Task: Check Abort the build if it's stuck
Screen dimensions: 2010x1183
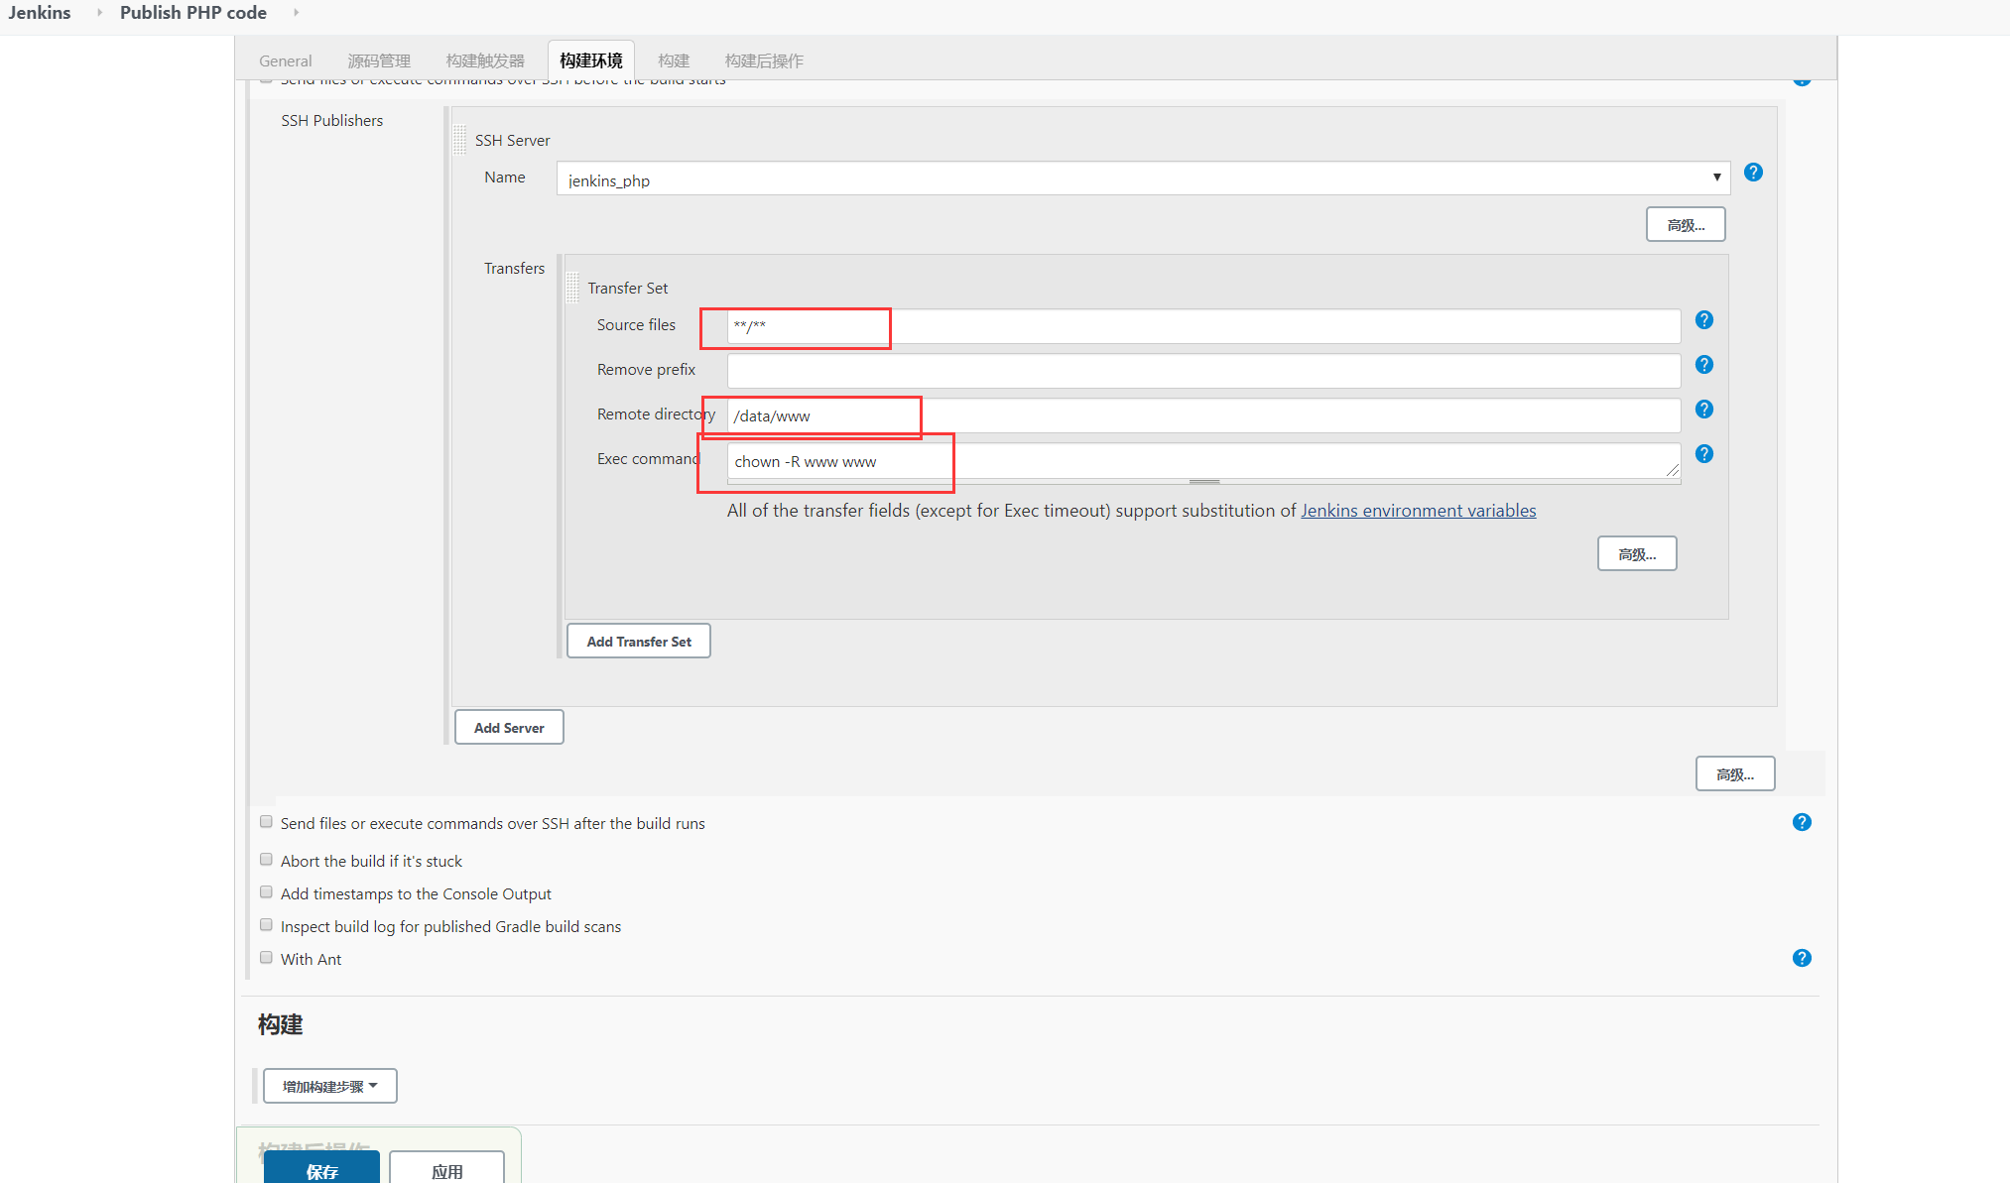Action: point(266,860)
